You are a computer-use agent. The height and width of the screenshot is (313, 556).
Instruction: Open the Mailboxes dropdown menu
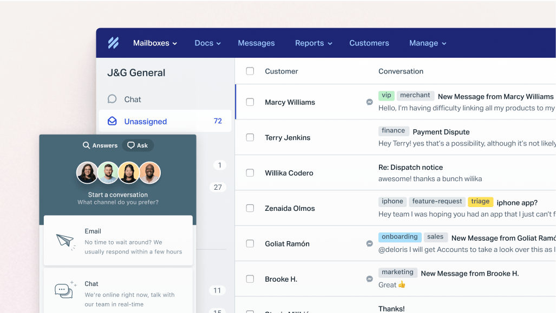[x=155, y=43]
